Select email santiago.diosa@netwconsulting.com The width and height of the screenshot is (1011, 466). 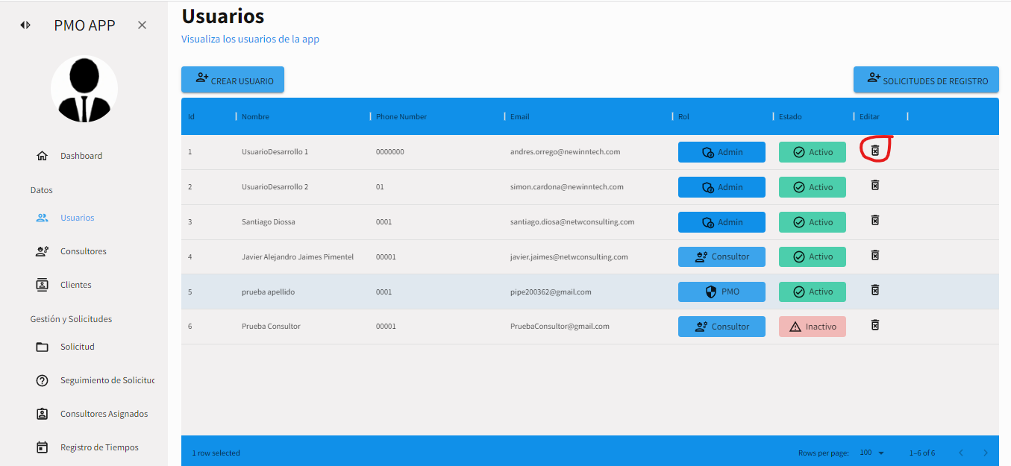[x=572, y=221]
